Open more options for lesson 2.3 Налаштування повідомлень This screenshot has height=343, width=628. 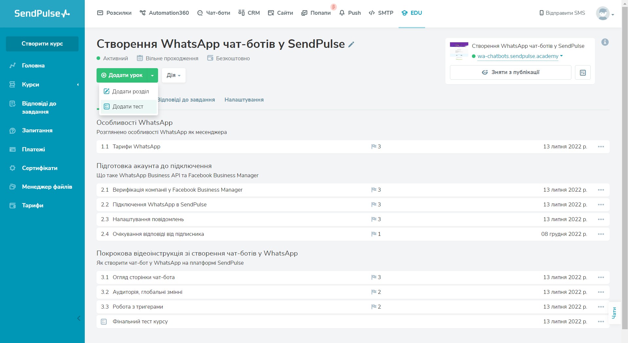point(601,219)
